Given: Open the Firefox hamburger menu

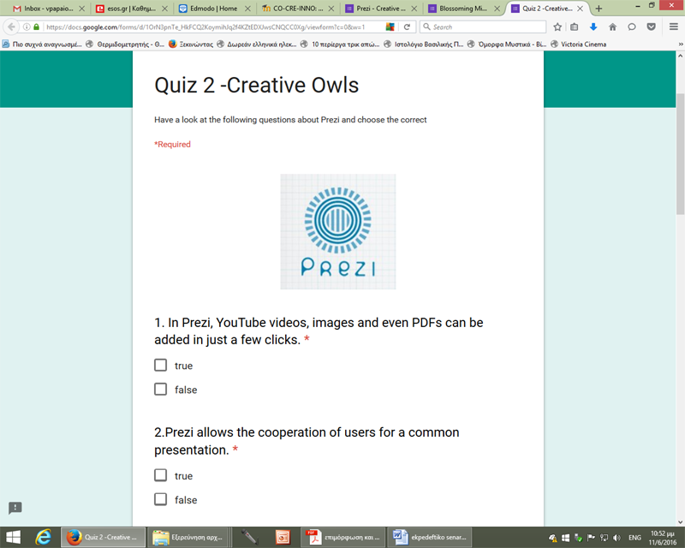Looking at the screenshot, I should point(674,27).
